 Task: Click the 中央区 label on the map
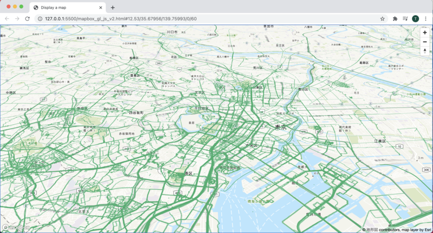pos(252,145)
